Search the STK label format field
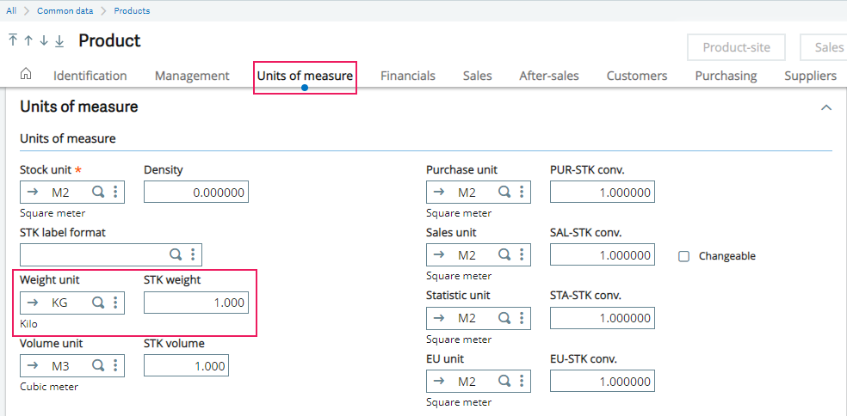Screen dimensions: 847x416 click(176, 254)
